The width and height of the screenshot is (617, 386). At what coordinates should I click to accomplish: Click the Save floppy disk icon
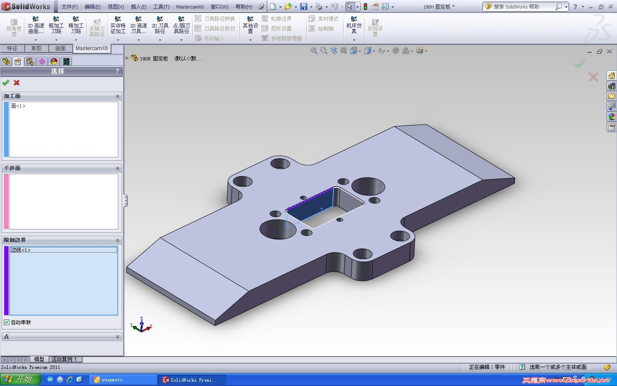point(304,6)
